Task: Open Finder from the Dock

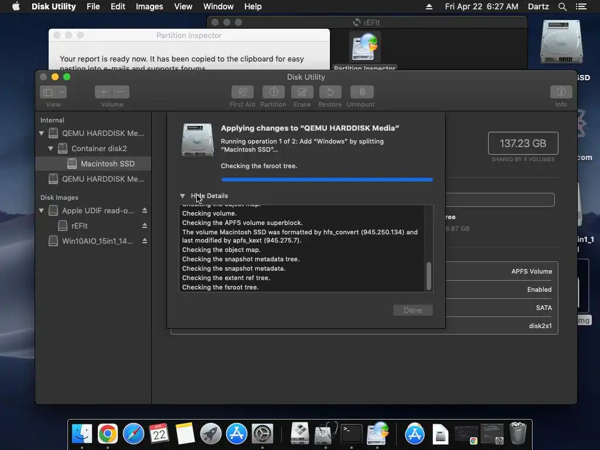Action: [x=82, y=434]
